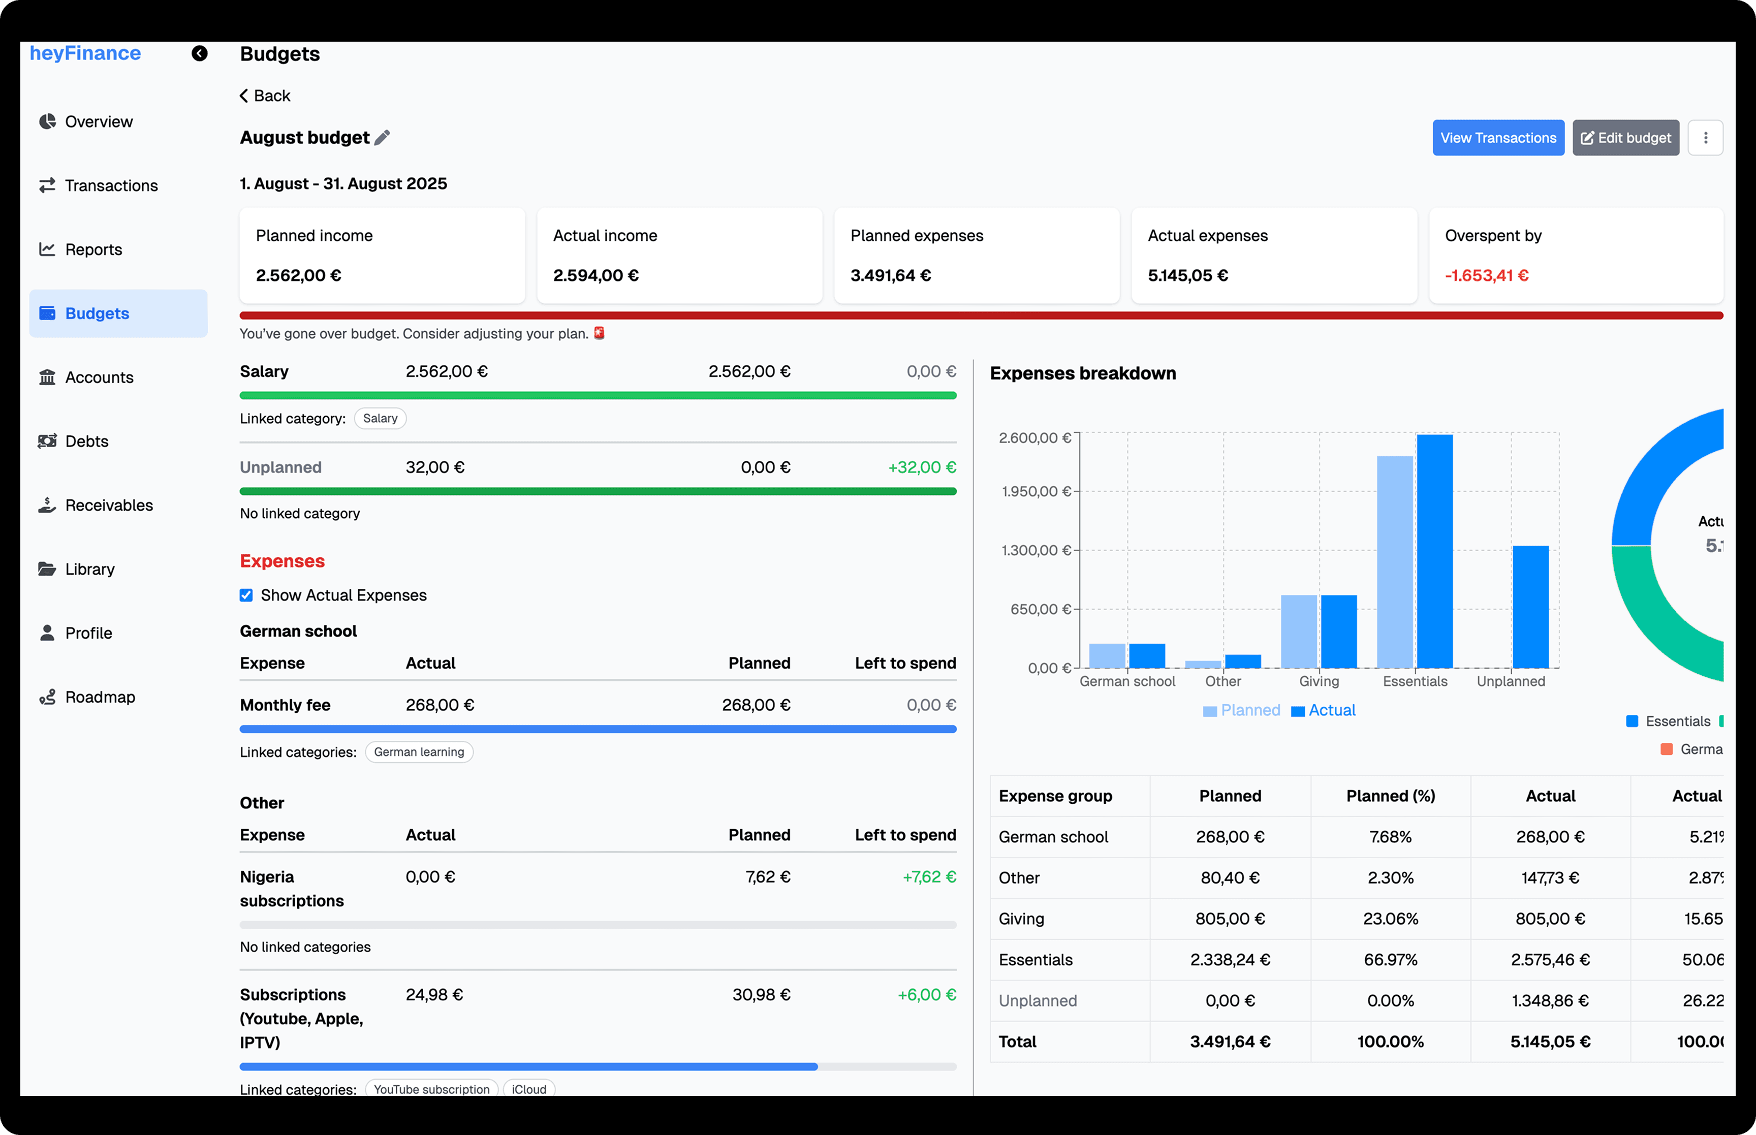
Task: Click the Library folder icon
Action: [x=47, y=568]
